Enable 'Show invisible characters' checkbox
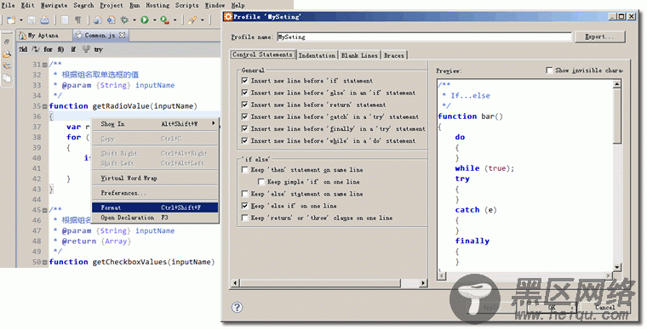Image resolution: width=647 pixels, height=329 pixels. click(x=549, y=71)
